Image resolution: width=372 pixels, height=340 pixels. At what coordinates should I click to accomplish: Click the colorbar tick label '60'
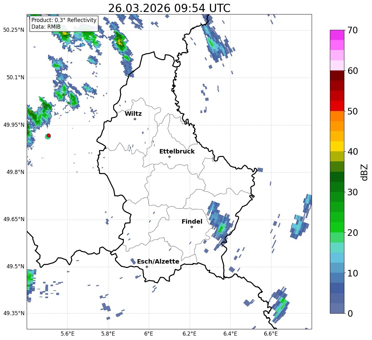click(x=353, y=71)
